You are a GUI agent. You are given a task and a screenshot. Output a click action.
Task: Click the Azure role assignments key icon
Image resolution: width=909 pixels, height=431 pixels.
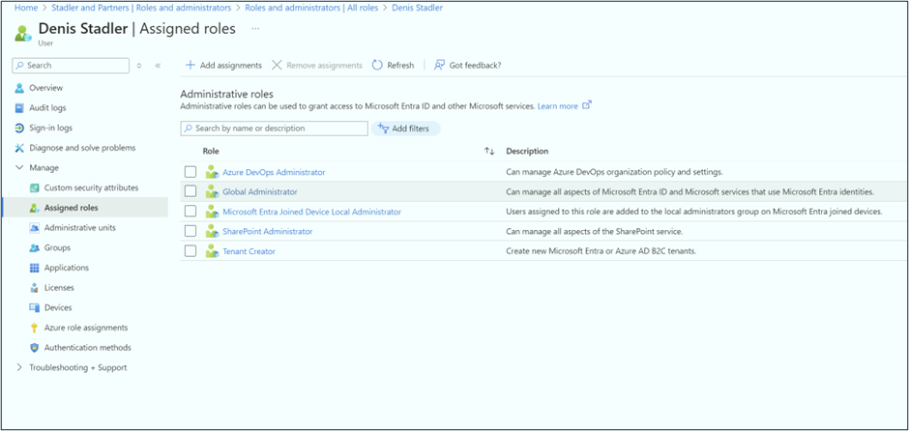pyautogui.click(x=34, y=328)
